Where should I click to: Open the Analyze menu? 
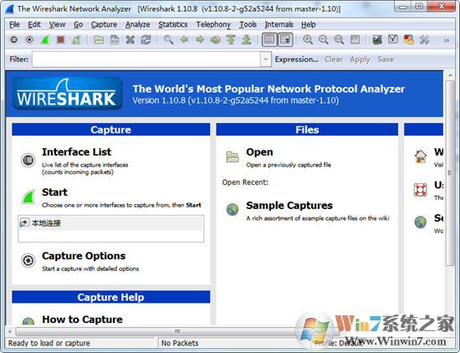tap(138, 24)
